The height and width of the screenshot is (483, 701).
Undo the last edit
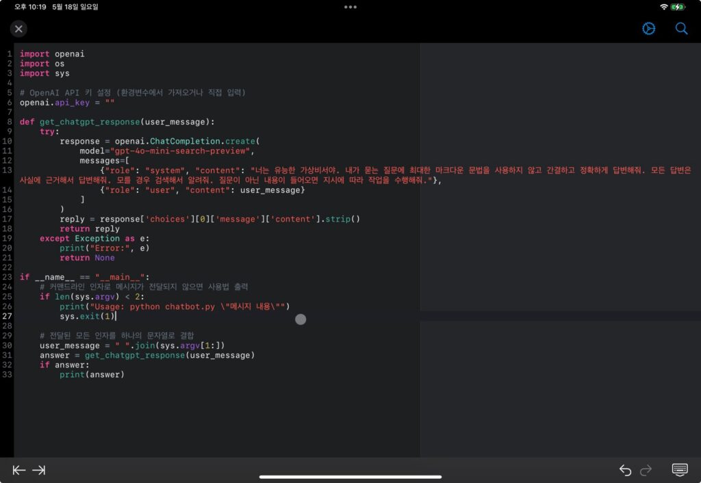click(x=625, y=470)
